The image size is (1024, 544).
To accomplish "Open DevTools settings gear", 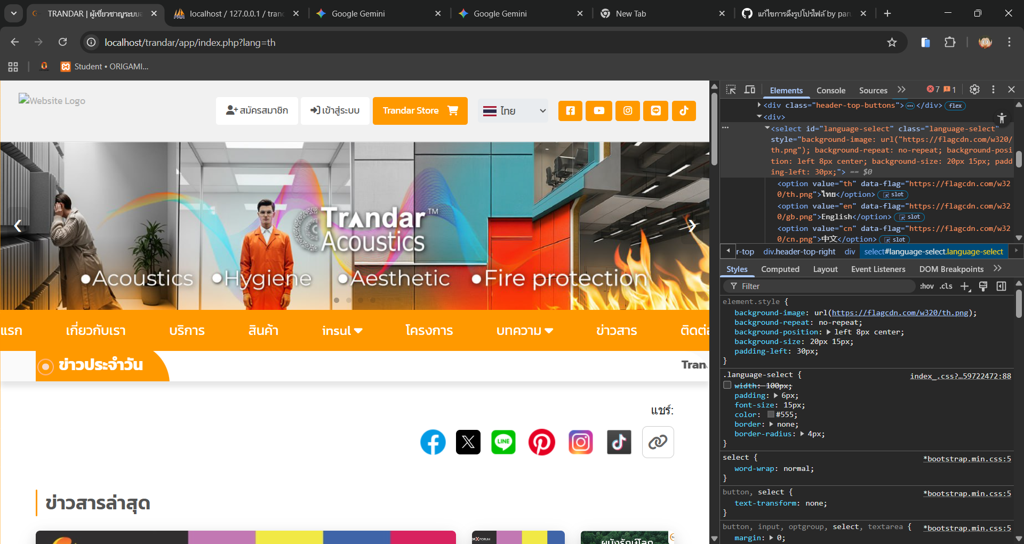I will click(974, 90).
